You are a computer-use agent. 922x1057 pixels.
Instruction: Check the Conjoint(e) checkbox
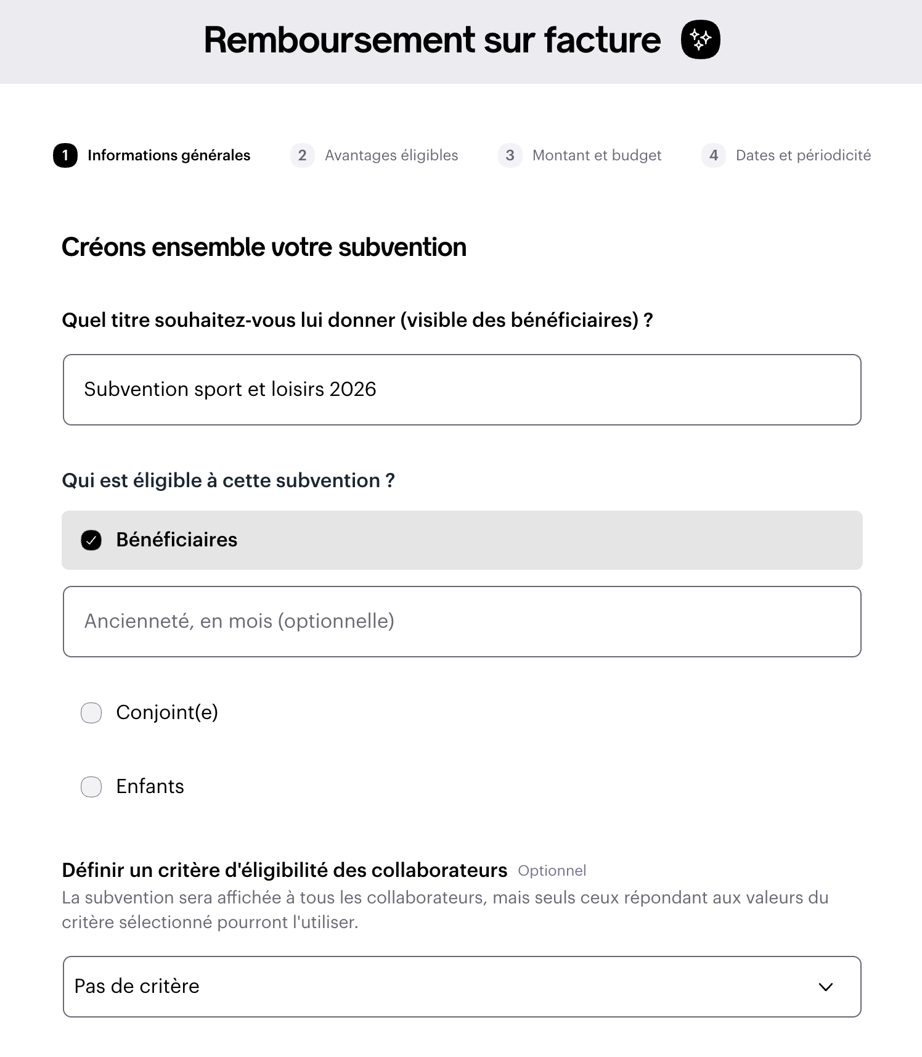[91, 713]
